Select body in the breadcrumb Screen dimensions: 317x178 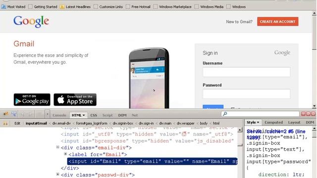point(204,123)
